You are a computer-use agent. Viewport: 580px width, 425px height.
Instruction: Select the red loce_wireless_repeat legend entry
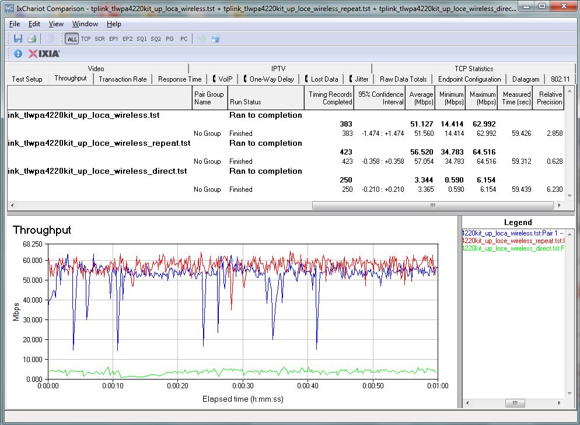513,241
